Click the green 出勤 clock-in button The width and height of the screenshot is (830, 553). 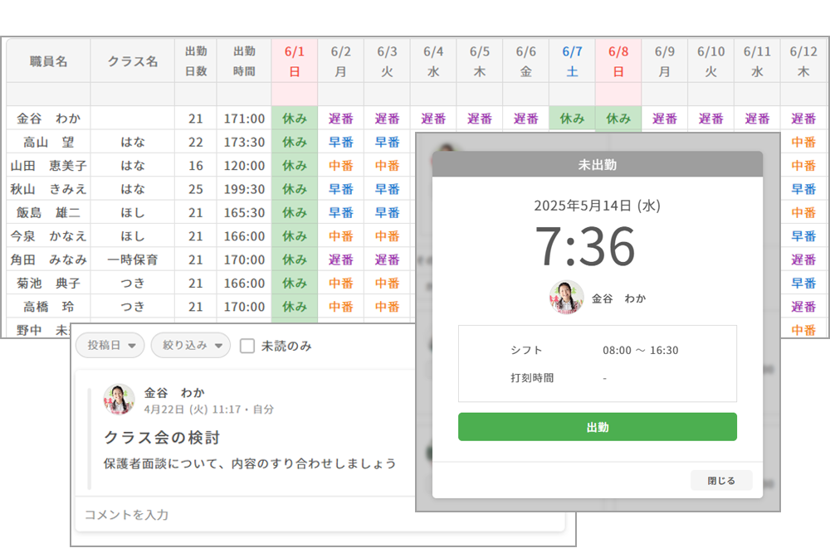[x=597, y=427]
